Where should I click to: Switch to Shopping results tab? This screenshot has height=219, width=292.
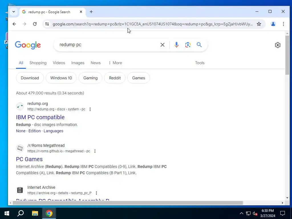(x=38, y=63)
